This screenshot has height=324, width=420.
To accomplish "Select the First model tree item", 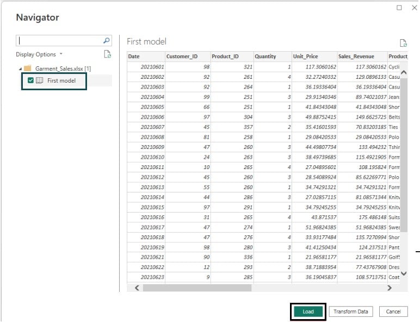I will 61,80.
